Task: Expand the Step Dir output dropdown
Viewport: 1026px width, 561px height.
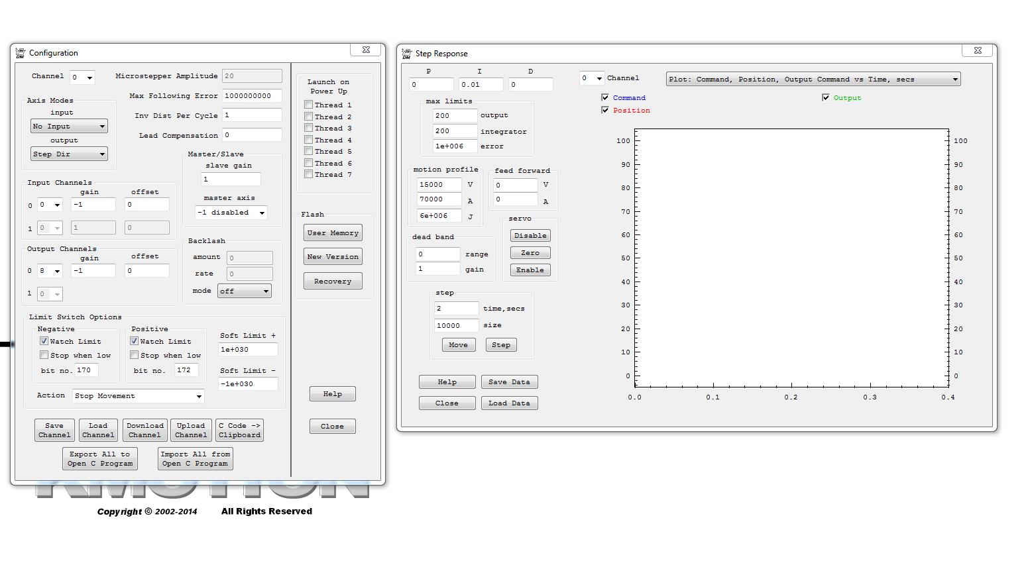Action: click(x=69, y=154)
